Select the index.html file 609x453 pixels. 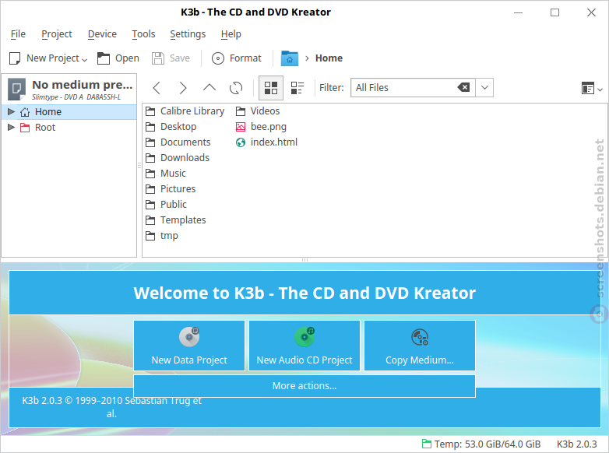pyautogui.click(x=266, y=142)
